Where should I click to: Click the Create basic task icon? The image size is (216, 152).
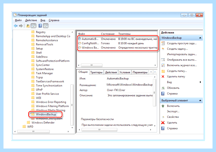pyautogui.click(x=163, y=43)
